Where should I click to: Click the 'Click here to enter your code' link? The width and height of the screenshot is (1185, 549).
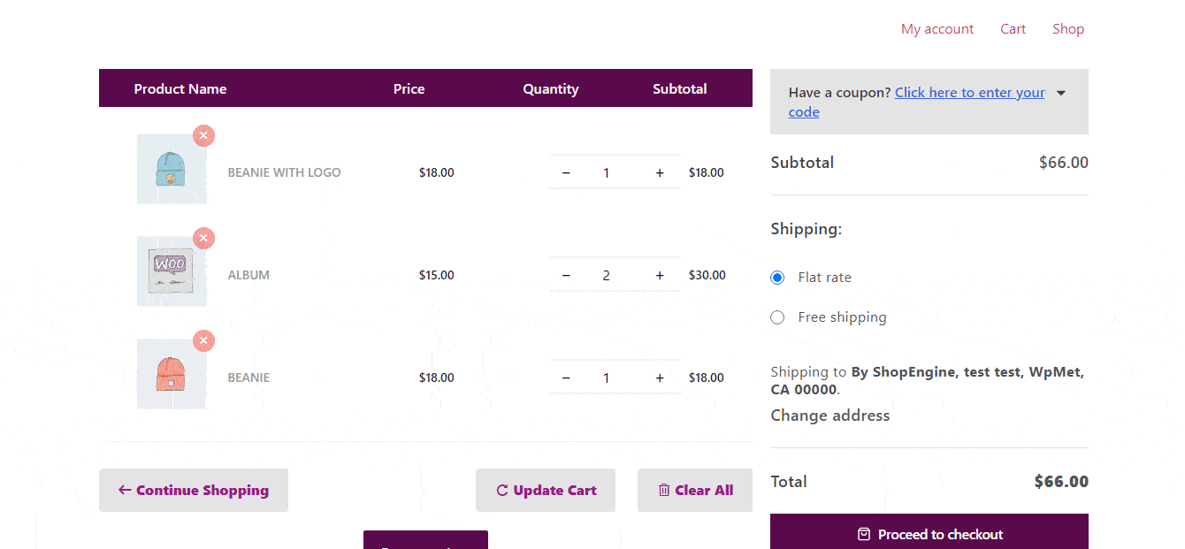tap(969, 93)
